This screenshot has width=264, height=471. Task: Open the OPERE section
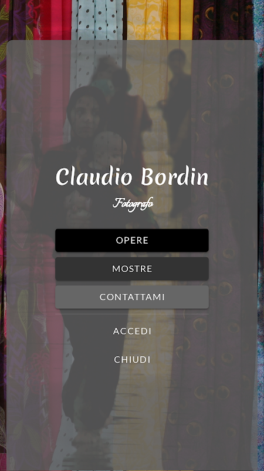click(x=131, y=240)
